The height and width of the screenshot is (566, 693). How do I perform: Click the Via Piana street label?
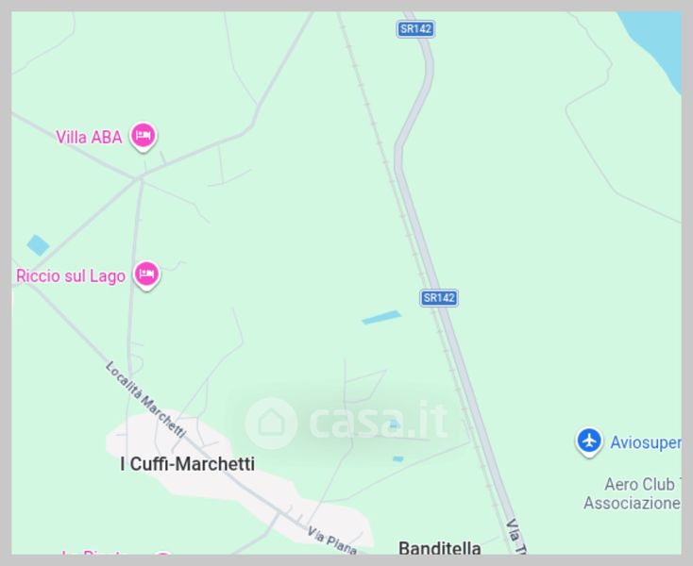332,541
